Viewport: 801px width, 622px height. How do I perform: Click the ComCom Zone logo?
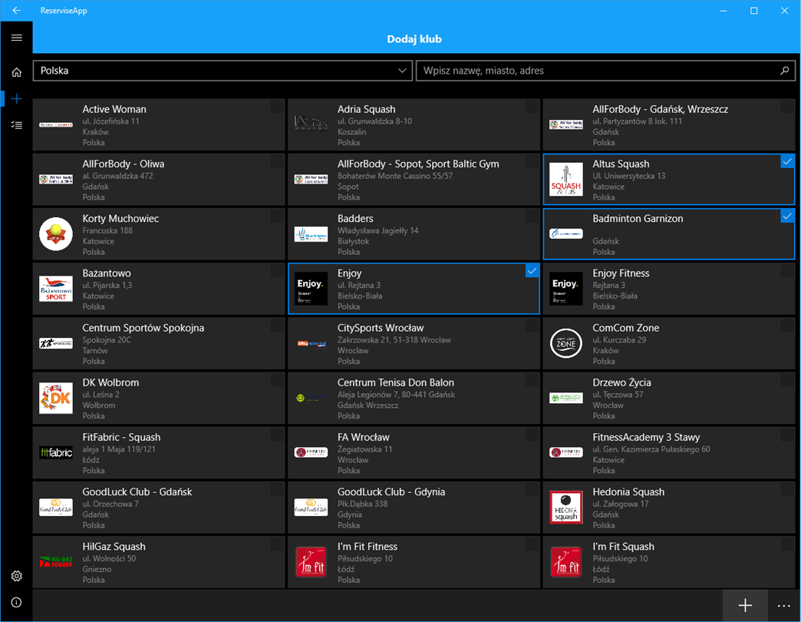(566, 343)
